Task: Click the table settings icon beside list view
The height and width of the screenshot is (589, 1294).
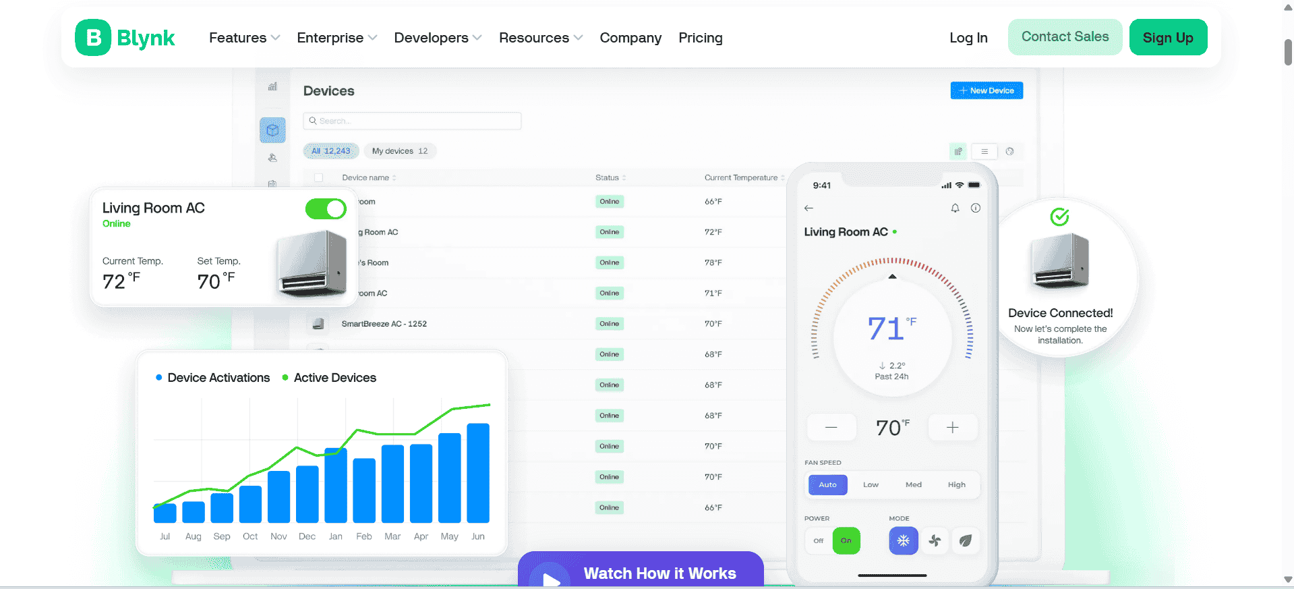Action: click(x=1009, y=151)
